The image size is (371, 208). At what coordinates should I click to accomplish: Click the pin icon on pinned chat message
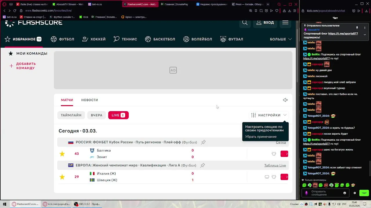357,28
